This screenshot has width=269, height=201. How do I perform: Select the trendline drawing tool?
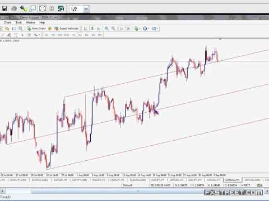pyautogui.click(x=2, y=35)
